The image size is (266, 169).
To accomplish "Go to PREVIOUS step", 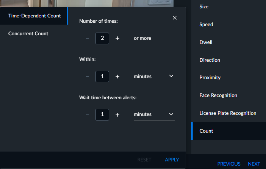I will pyautogui.click(x=229, y=164).
